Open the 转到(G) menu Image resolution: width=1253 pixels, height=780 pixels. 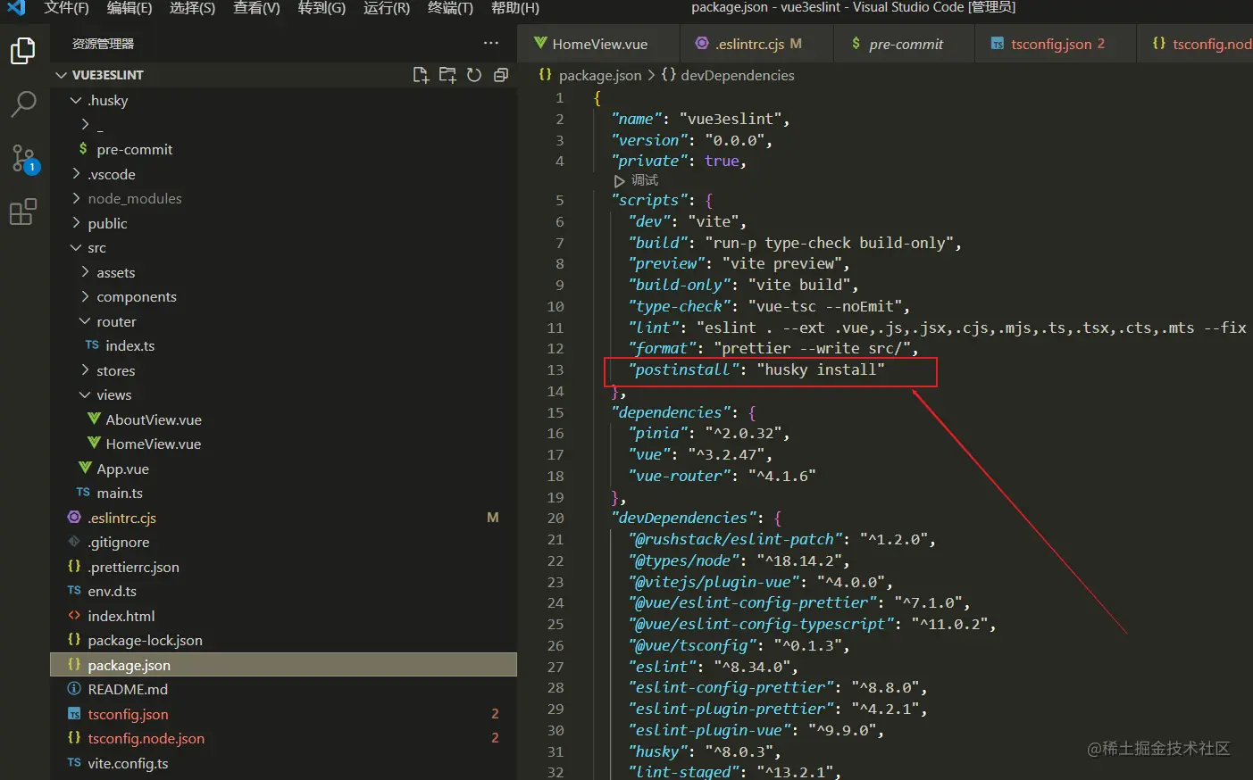322,8
